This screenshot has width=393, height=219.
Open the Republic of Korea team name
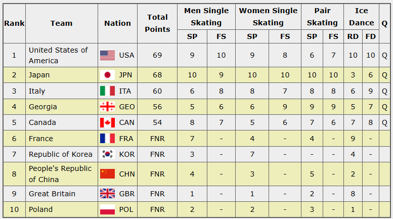click(x=61, y=154)
